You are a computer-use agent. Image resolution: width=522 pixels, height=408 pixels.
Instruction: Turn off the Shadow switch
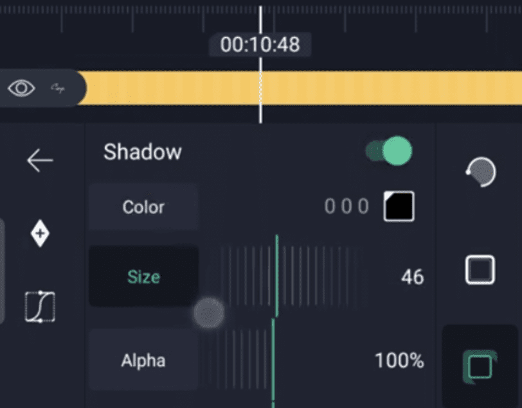point(389,151)
